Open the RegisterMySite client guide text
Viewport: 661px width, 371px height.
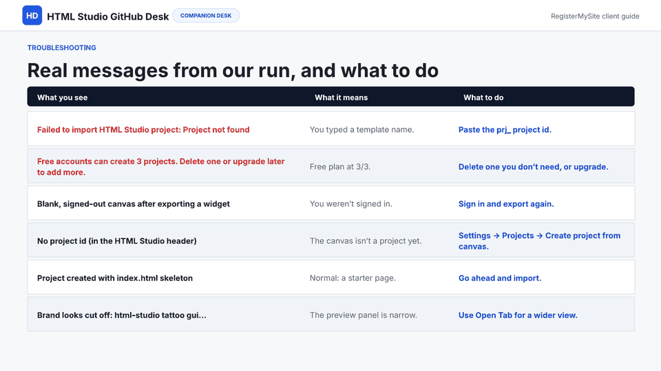(x=595, y=16)
